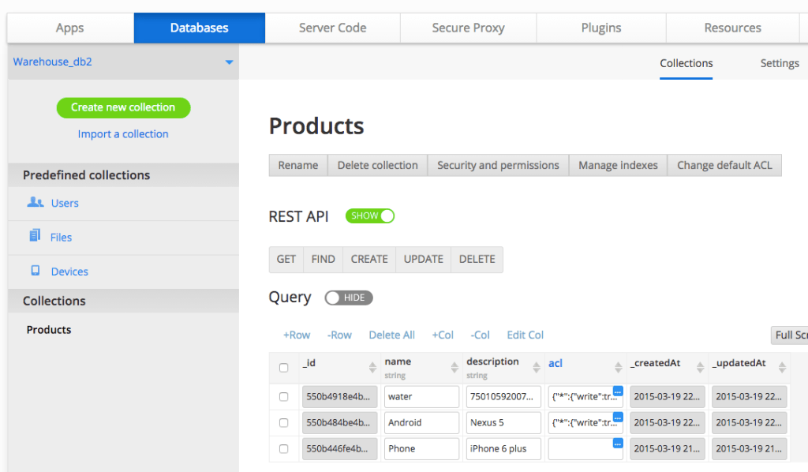Click the Devices collection icon

34,271
